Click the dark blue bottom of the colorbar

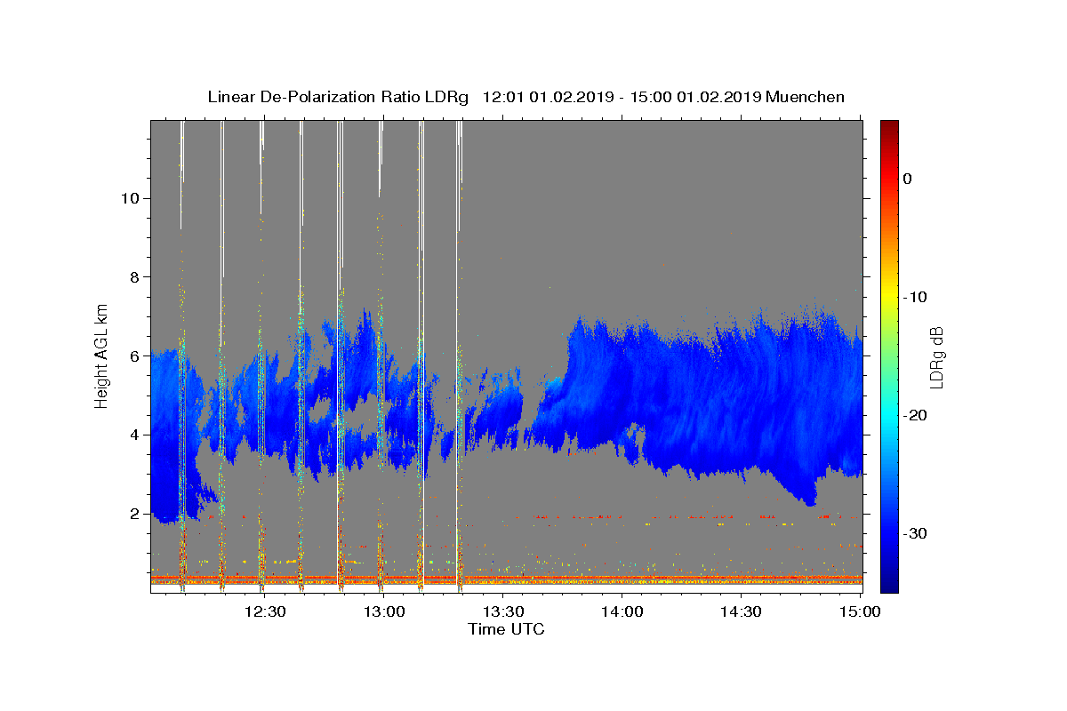coord(889,585)
